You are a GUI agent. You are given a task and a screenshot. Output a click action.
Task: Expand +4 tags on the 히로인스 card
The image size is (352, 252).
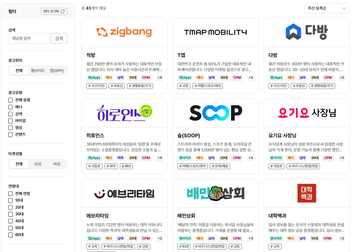160,158
